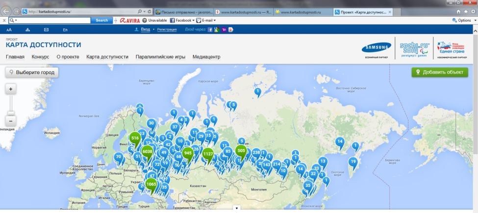478x213 pixels.
Task: Click the 'Добавить объект' green button
Action: click(x=440, y=72)
